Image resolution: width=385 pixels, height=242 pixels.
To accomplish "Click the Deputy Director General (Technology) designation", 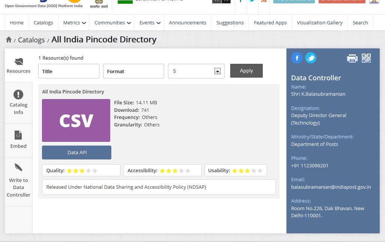I will [319, 119].
